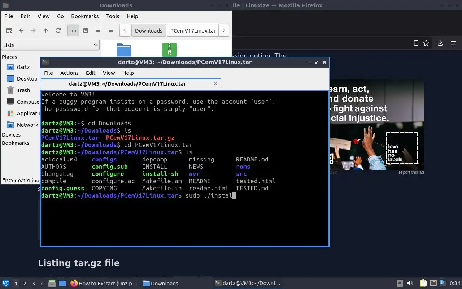
Task: Open Firefox downloads panel icon
Action: [440, 43]
